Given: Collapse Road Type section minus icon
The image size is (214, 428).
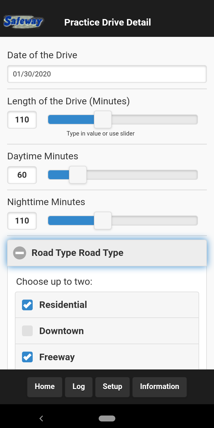Looking at the screenshot, I should pos(20,253).
